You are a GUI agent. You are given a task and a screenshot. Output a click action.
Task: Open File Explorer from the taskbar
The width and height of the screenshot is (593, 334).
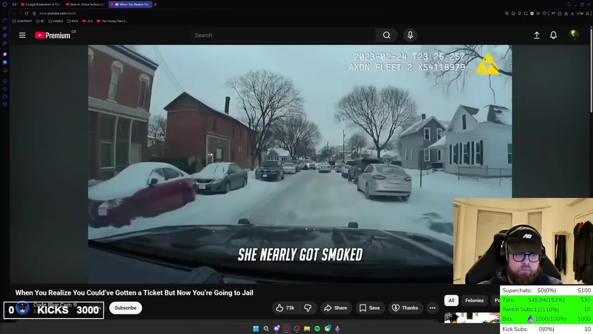[x=307, y=328]
